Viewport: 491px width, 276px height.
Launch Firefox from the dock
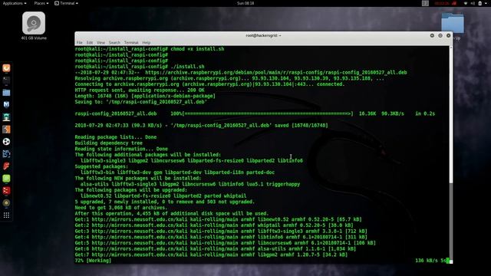[6, 68]
